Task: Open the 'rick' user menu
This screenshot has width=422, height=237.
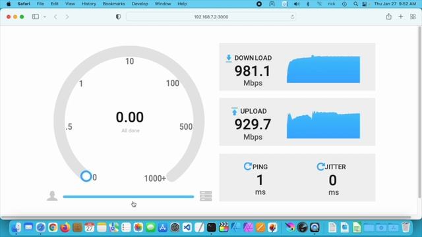Action: [332, 4]
